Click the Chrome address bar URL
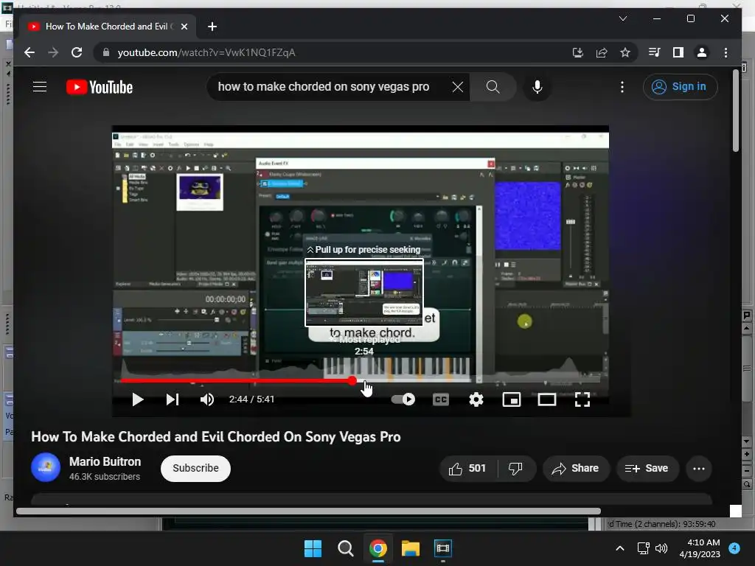The height and width of the screenshot is (566, 755). 206,52
